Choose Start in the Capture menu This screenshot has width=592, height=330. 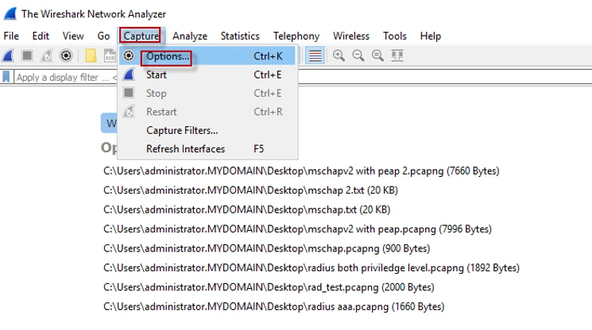[x=157, y=75]
